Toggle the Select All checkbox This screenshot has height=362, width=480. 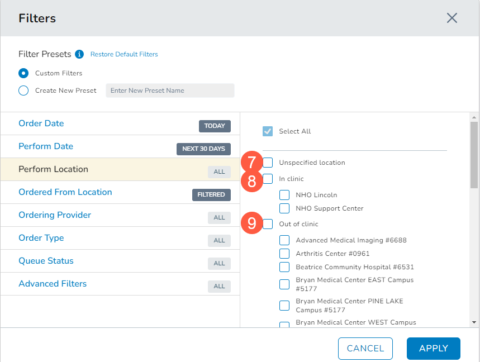[268, 131]
